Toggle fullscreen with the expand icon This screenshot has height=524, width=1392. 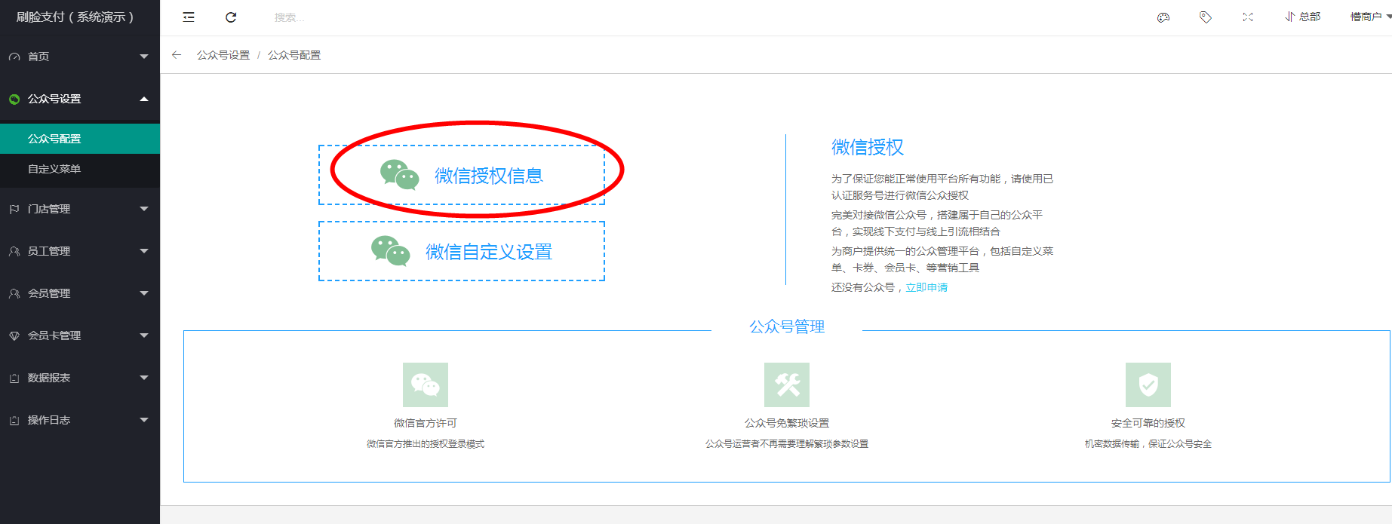pyautogui.click(x=1248, y=17)
